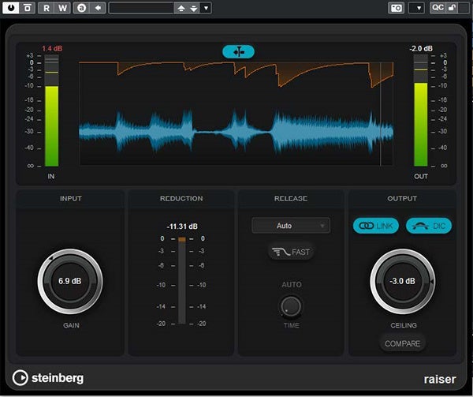Toggle the DIC clipping detection button
Image resolution: width=473 pixels, height=397 pixels.
[x=429, y=226]
